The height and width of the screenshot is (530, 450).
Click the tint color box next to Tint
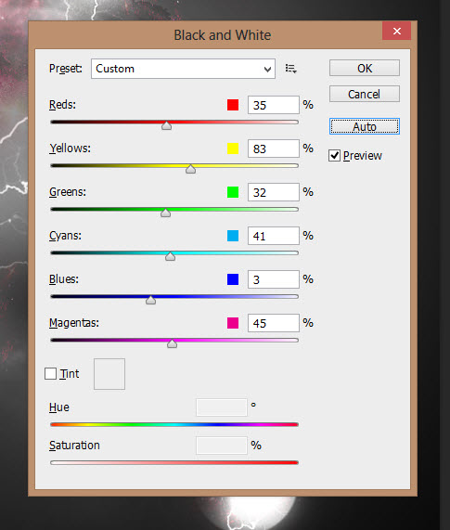(109, 374)
